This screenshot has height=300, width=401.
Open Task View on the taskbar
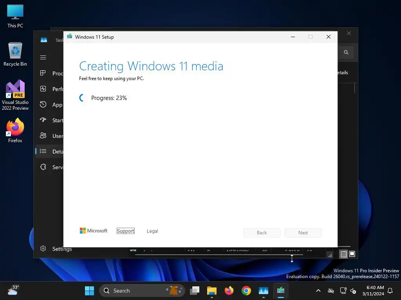[195, 291]
